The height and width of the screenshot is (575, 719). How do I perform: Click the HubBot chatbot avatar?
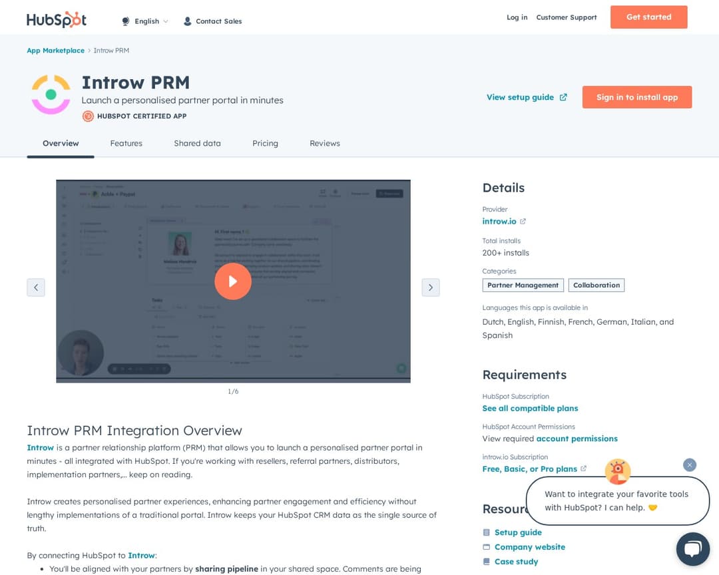click(x=618, y=471)
